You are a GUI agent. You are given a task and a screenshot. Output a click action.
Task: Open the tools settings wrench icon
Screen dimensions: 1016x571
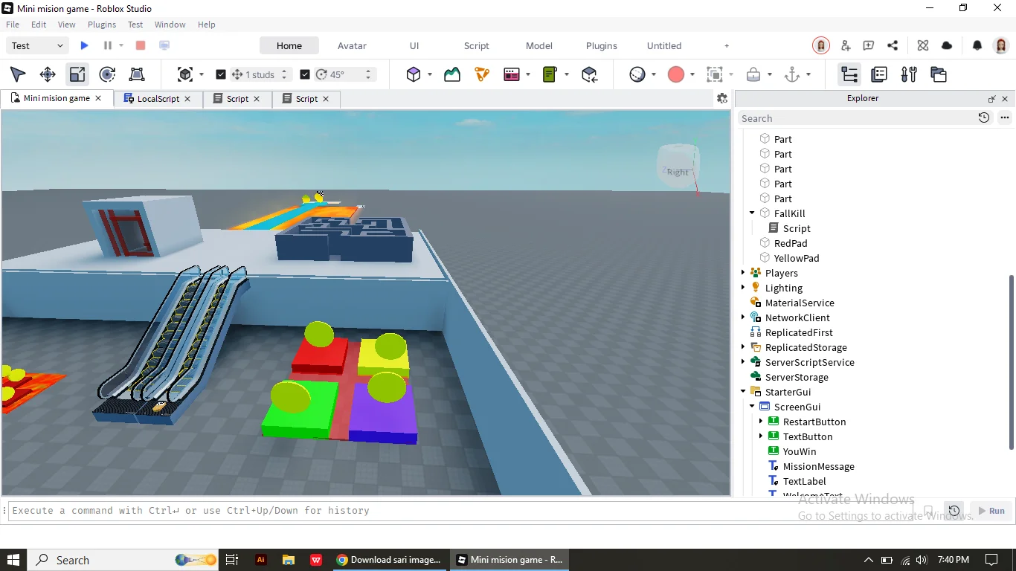[909, 74]
